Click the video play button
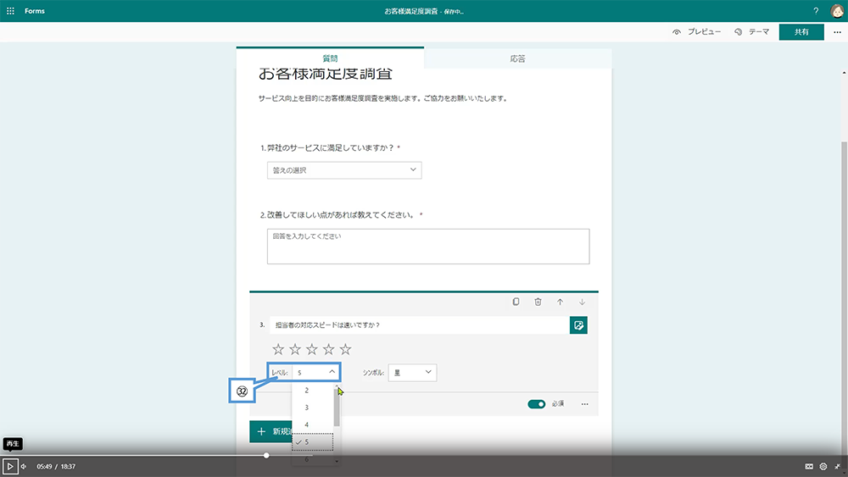The image size is (848, 477). point(10,466)
